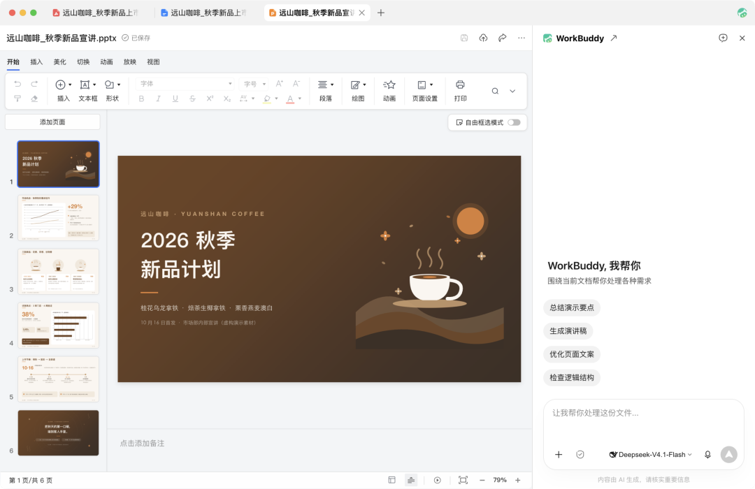Click the save disk icon in title bar
This screenshot has width=755, height=489.
[464, 38]
